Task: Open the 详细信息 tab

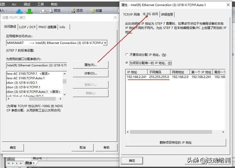Action: click(x=167, y=14)
